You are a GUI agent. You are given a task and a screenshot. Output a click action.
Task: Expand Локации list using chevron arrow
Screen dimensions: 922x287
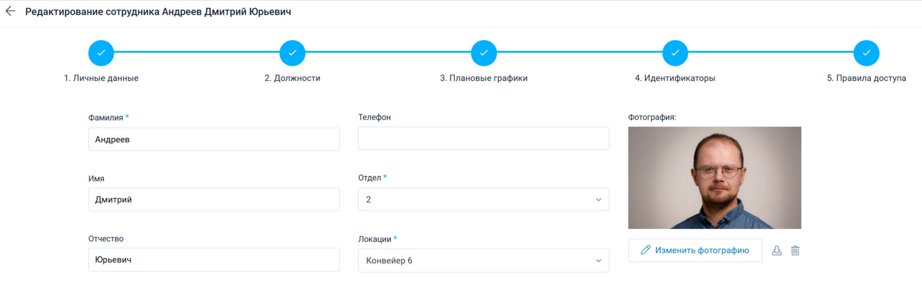(x=598, y=261)
